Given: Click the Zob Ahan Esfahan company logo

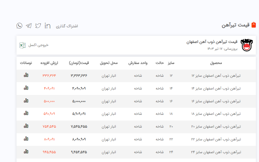Looking at the screenshot, I should (x=246, y=45).
